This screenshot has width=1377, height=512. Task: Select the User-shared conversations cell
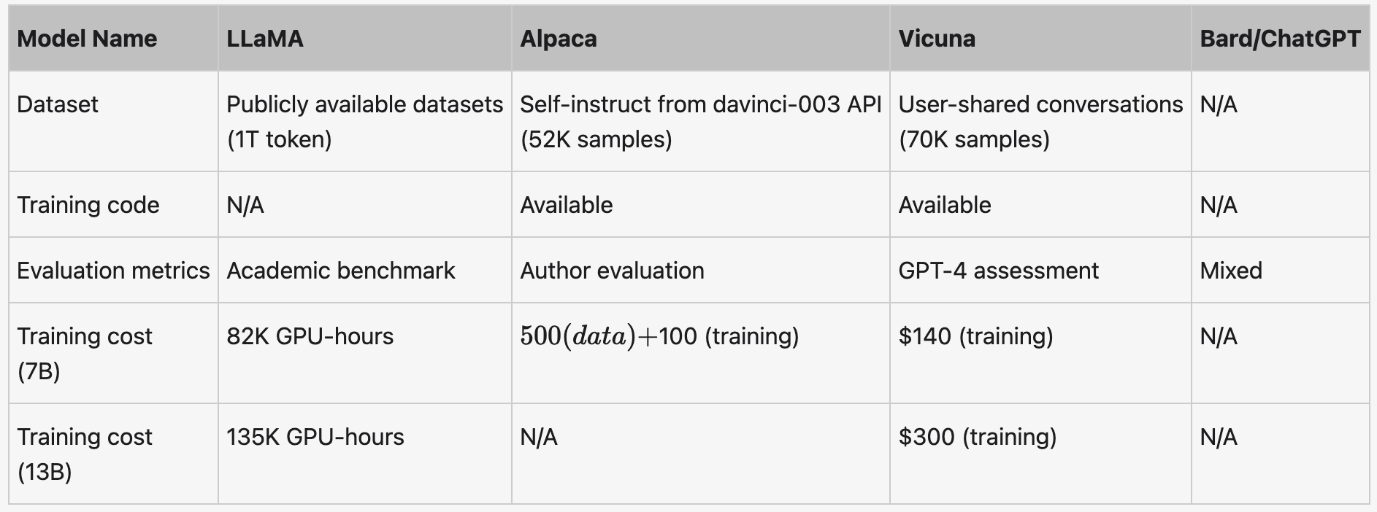pyautogui.click(x=1040, y=121)
